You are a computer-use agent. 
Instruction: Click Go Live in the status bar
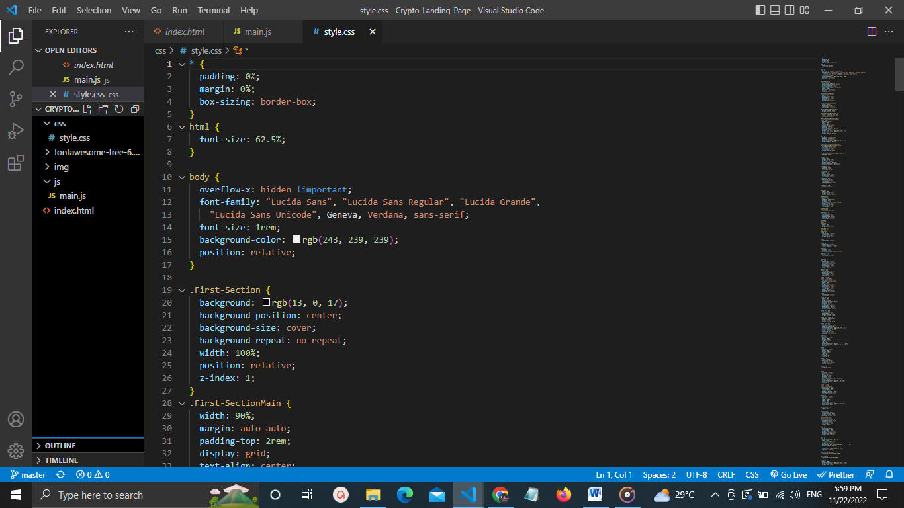point(788,474)
